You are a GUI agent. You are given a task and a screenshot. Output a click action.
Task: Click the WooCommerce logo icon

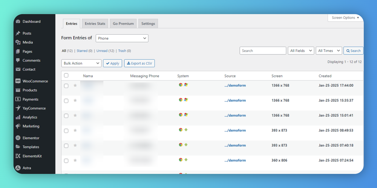pos(18,81)
